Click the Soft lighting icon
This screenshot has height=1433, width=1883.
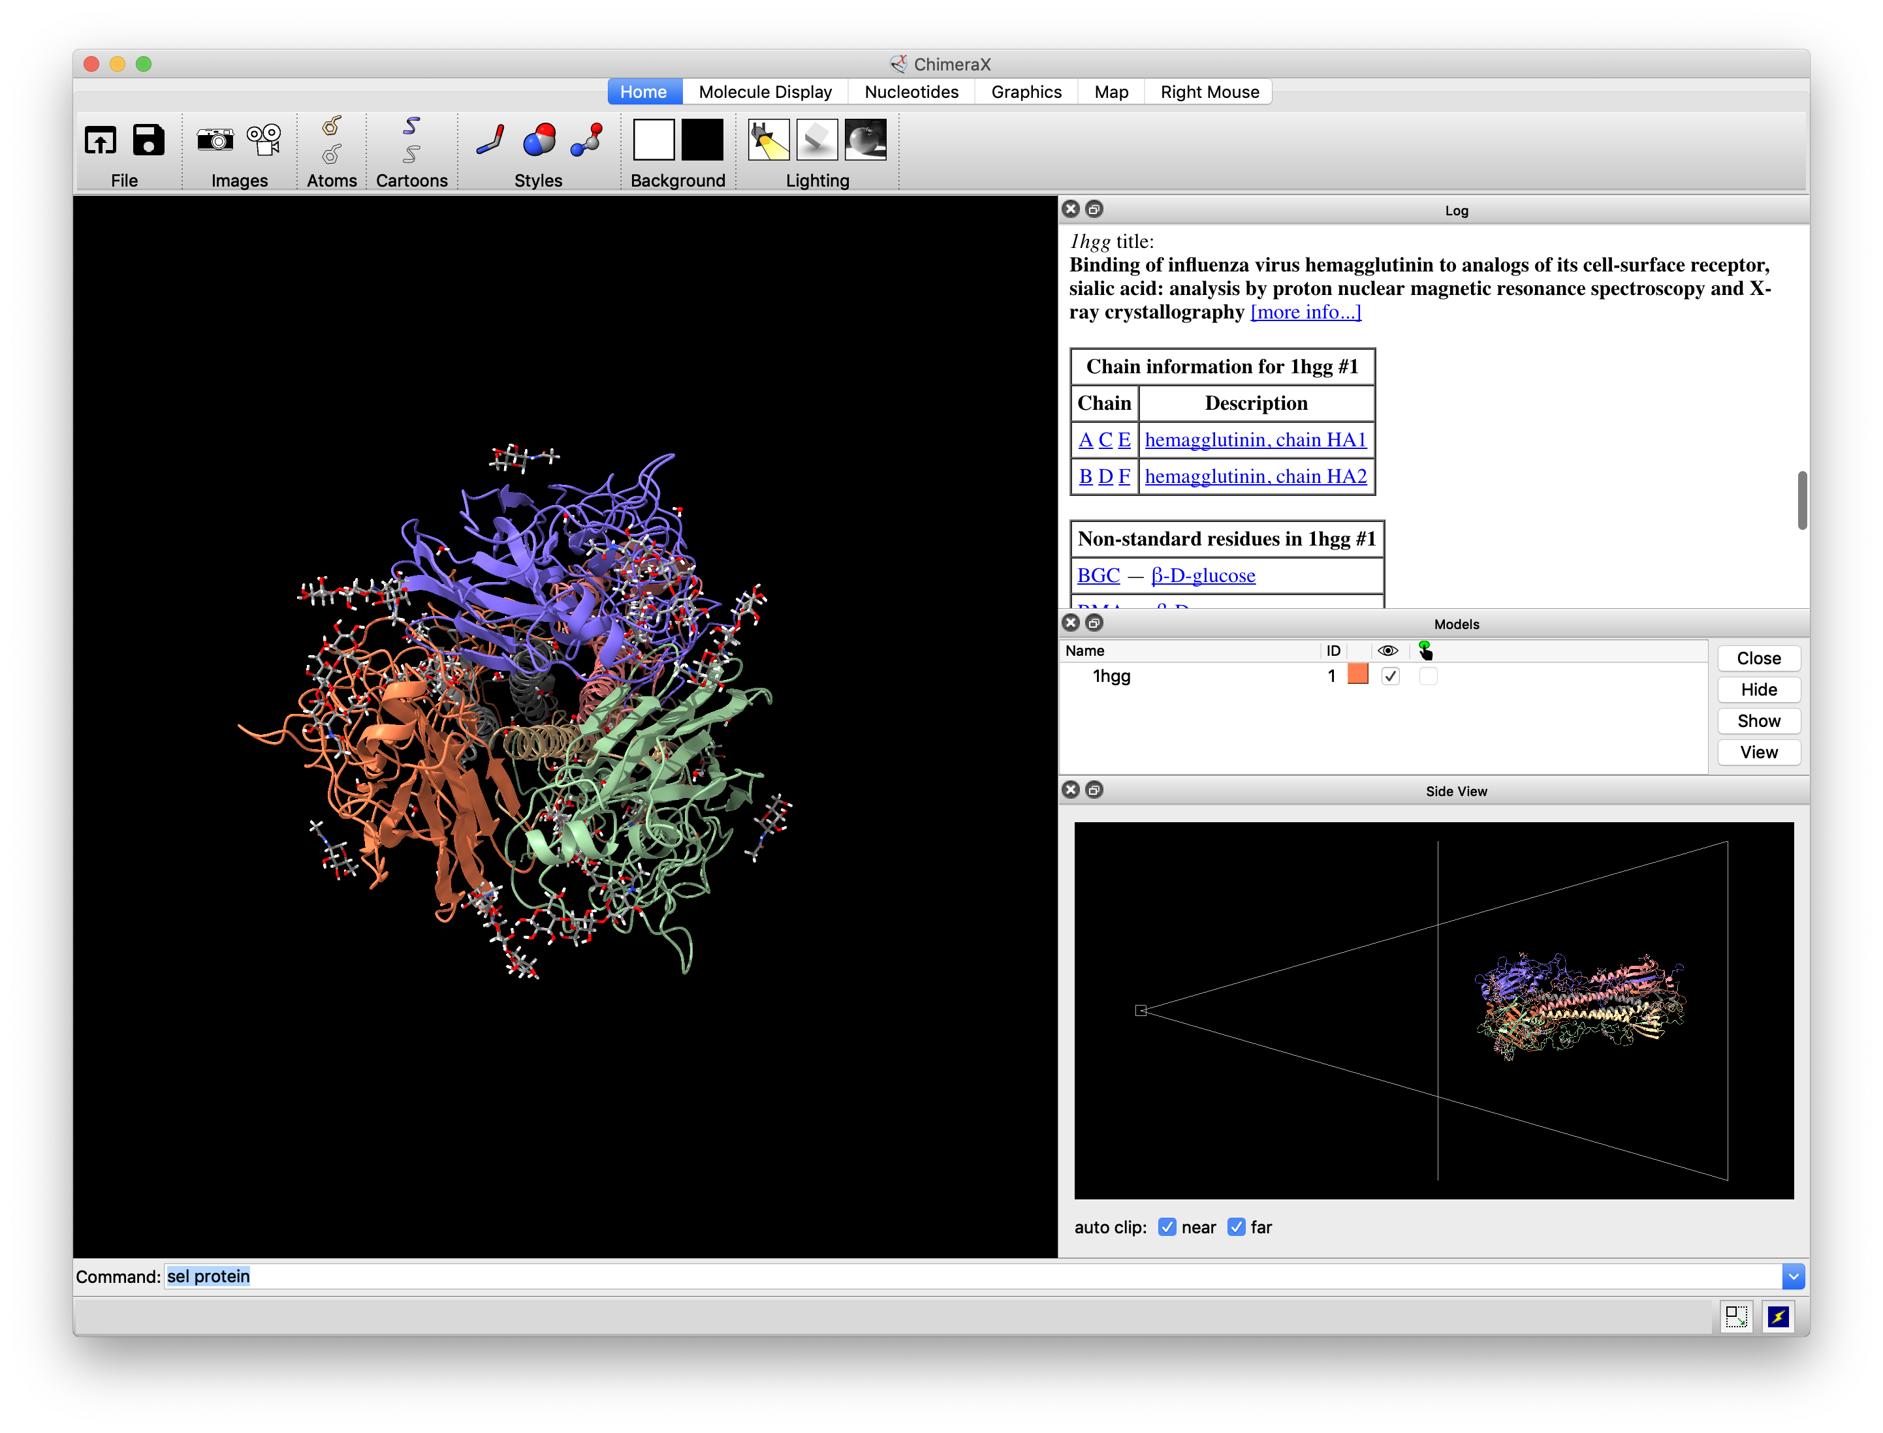tap(817, 139)
